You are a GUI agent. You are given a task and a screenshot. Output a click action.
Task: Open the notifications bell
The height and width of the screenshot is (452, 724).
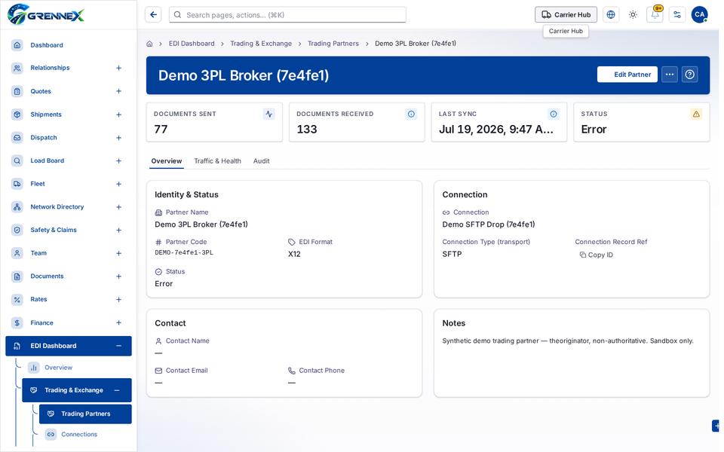point(655,15)
